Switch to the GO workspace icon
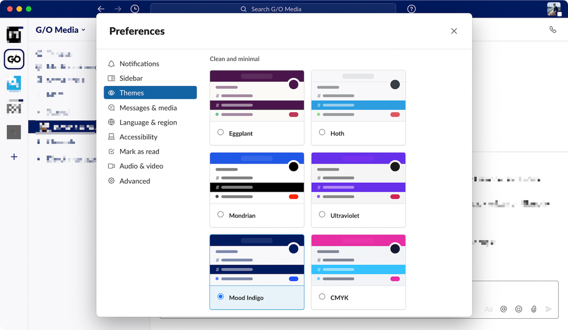This screenshot has width=568, height=330. 14,59
